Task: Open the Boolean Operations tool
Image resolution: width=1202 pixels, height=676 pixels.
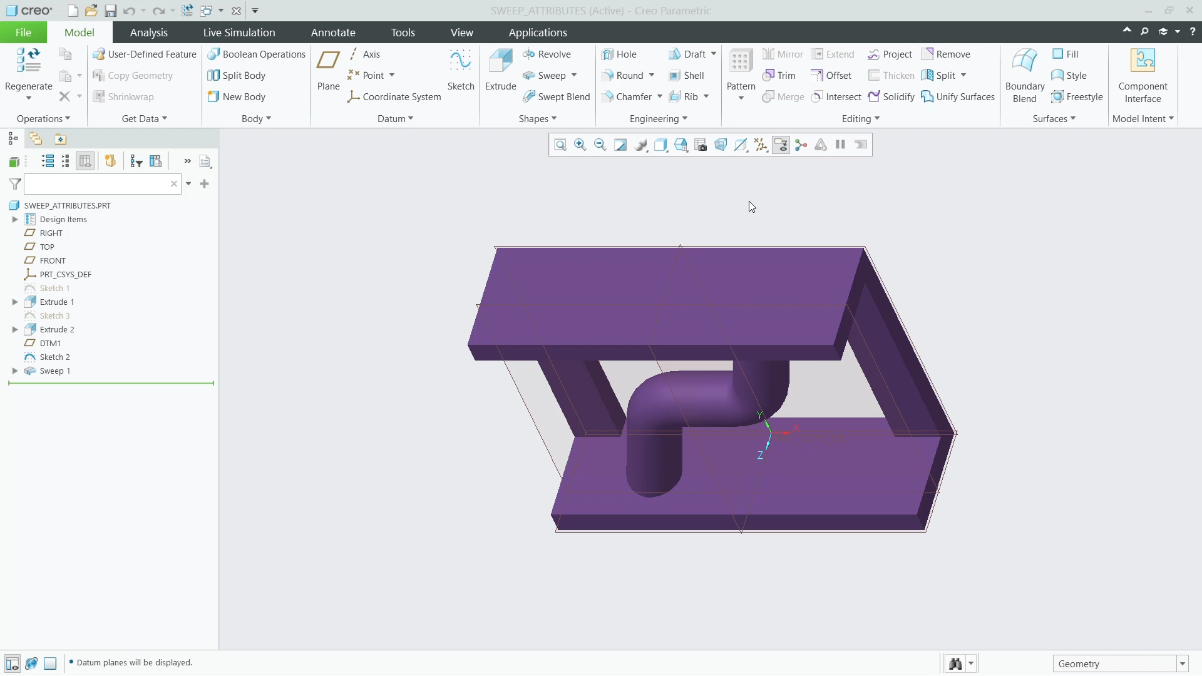Action: pos(257,54)
